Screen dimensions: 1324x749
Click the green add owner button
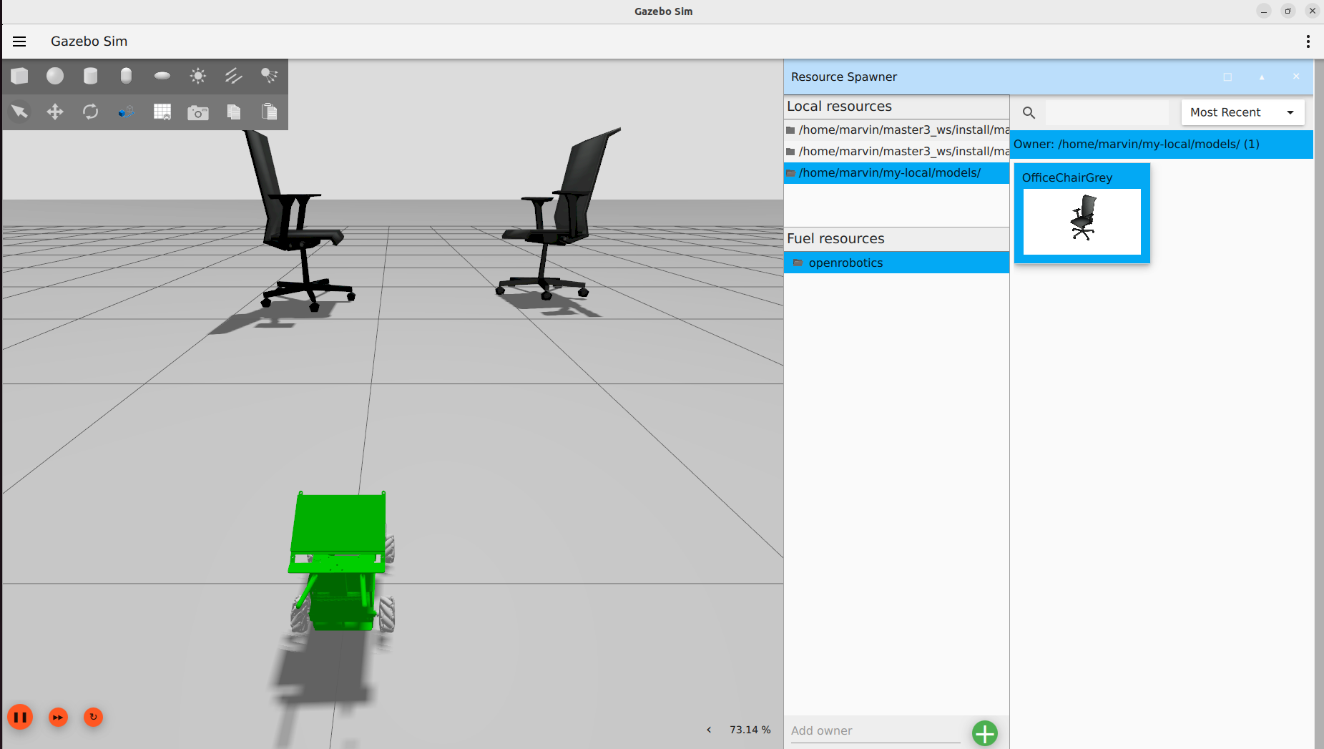[984, 733]
